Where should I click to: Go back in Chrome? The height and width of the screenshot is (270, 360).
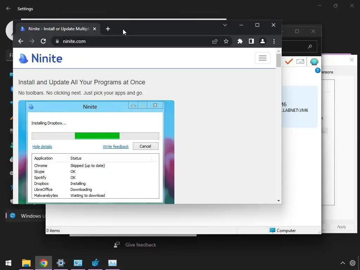pyautogui.click(x=21, y=41)
